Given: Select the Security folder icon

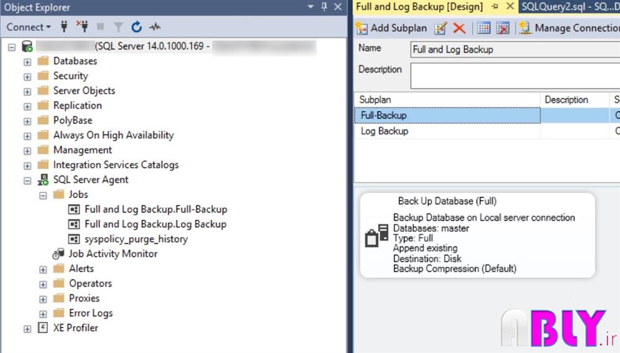Looking at the screenshot, I should pos(43,76).
